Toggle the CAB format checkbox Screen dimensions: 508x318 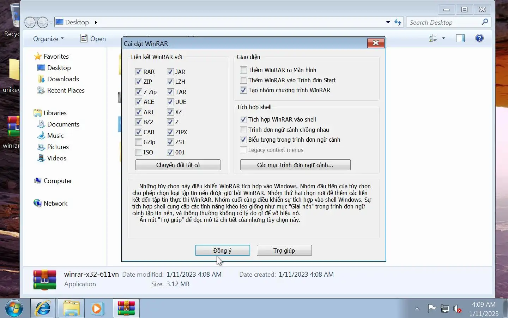tap(139, 132)
